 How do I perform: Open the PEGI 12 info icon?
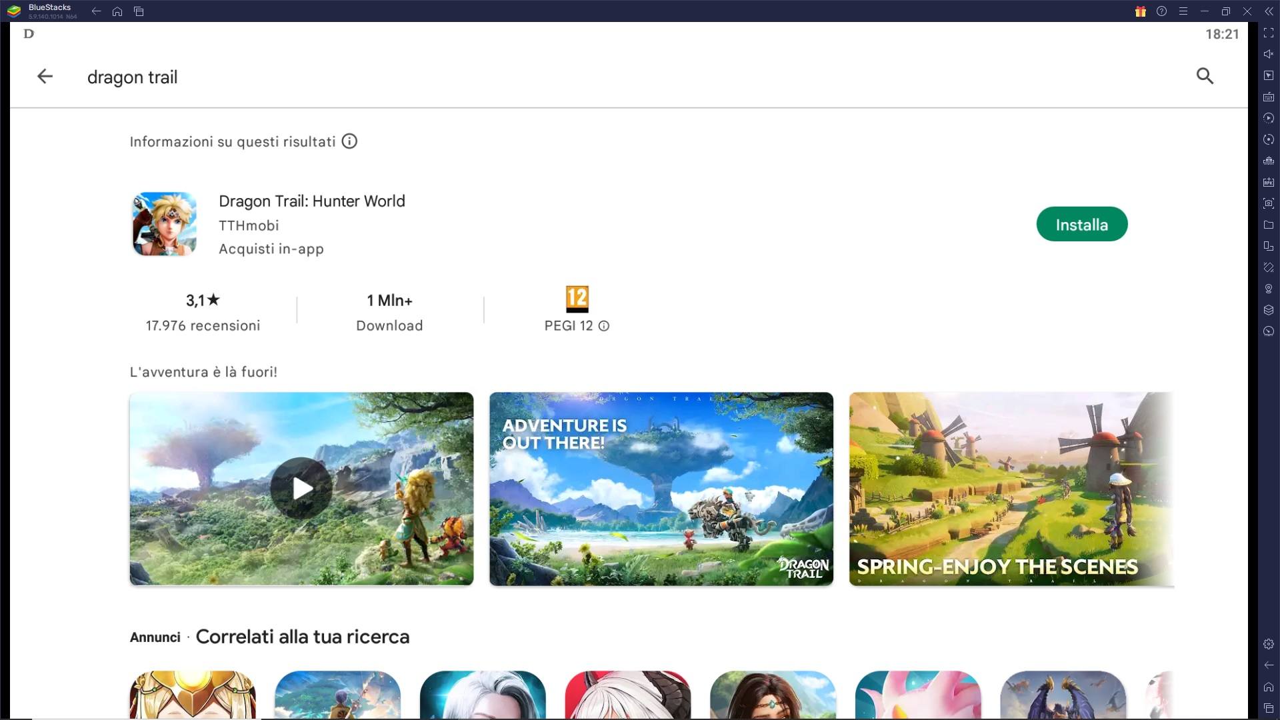(x=604, y=326)
